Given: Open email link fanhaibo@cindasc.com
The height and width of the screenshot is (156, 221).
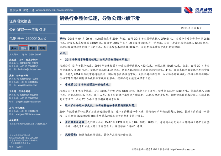Looking at the screenshot, I should point(29,69).
